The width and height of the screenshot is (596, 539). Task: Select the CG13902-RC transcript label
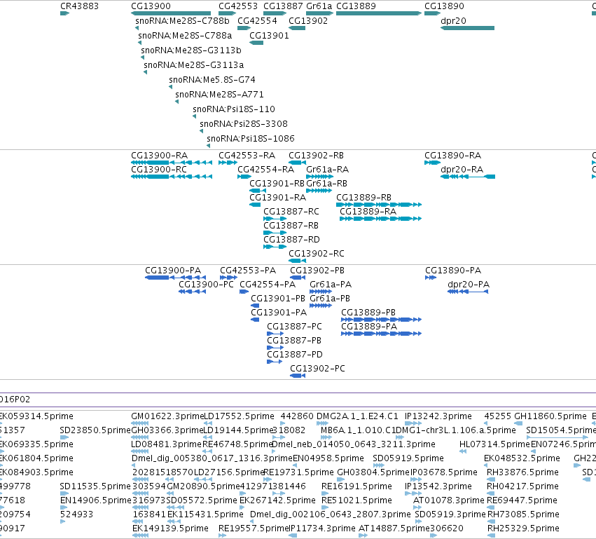317,254
